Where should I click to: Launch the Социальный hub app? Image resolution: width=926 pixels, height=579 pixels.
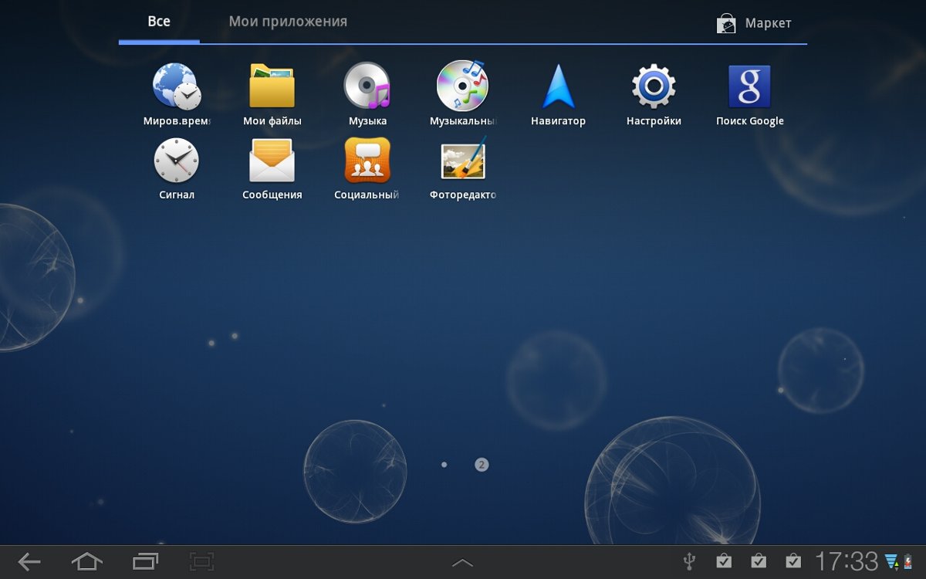click(367, 161)
